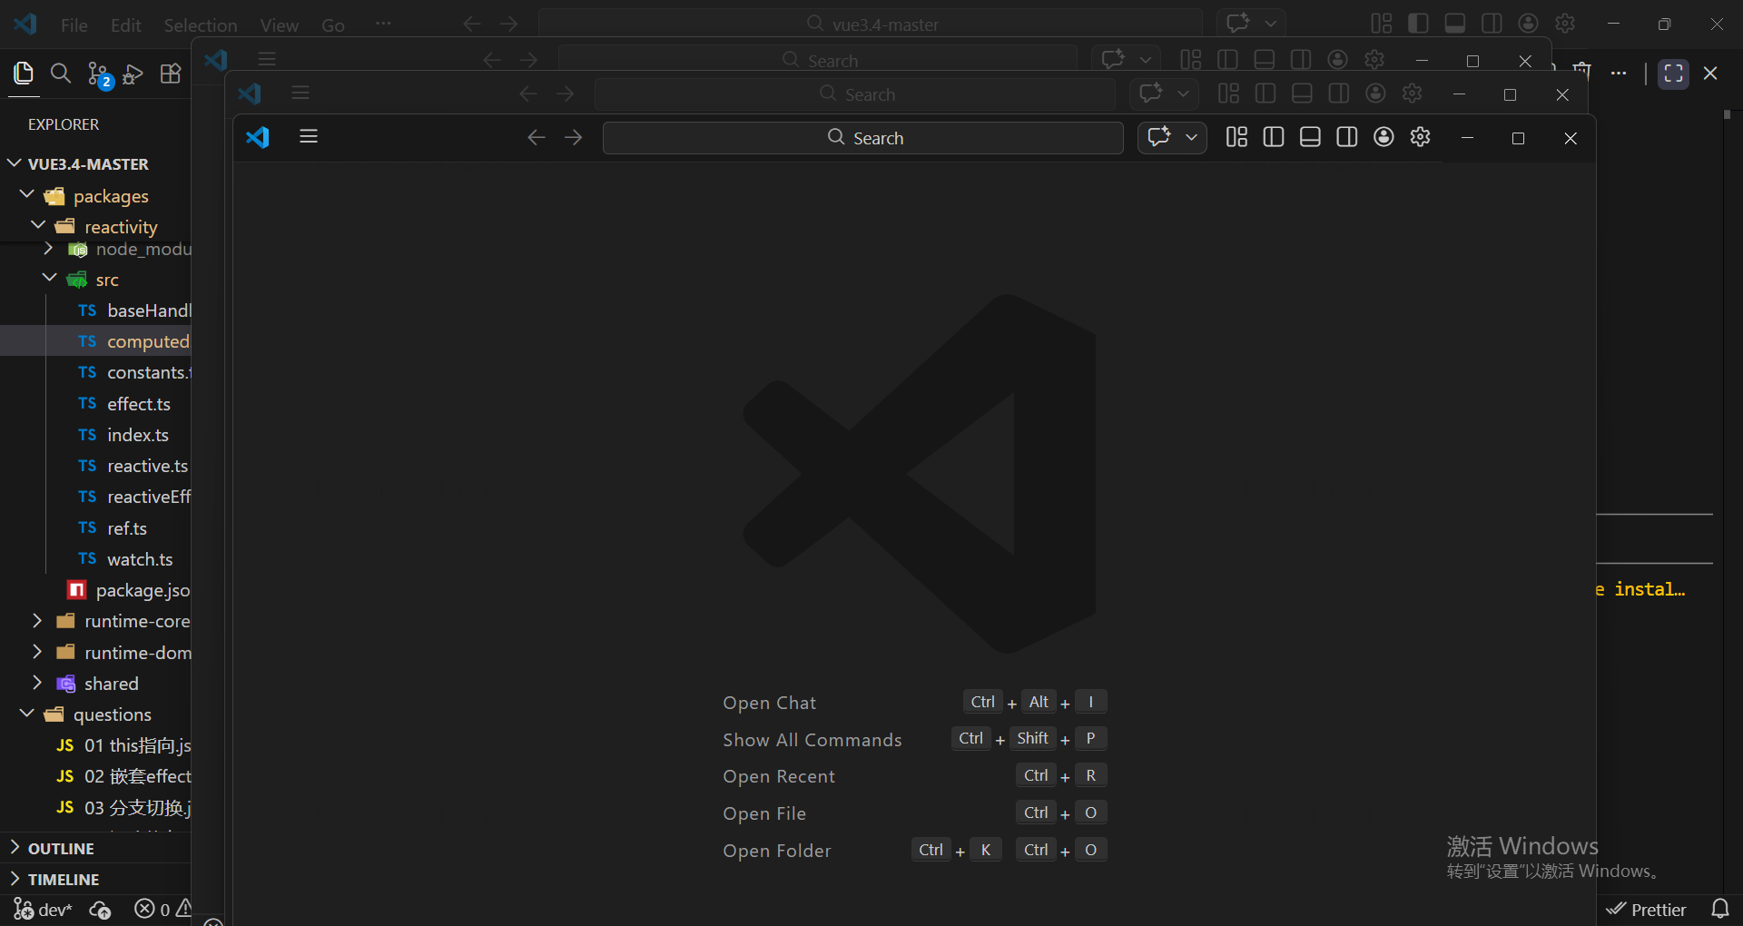Click Prettier in status bar
Screen dimensions: 1743x926
1647,909
